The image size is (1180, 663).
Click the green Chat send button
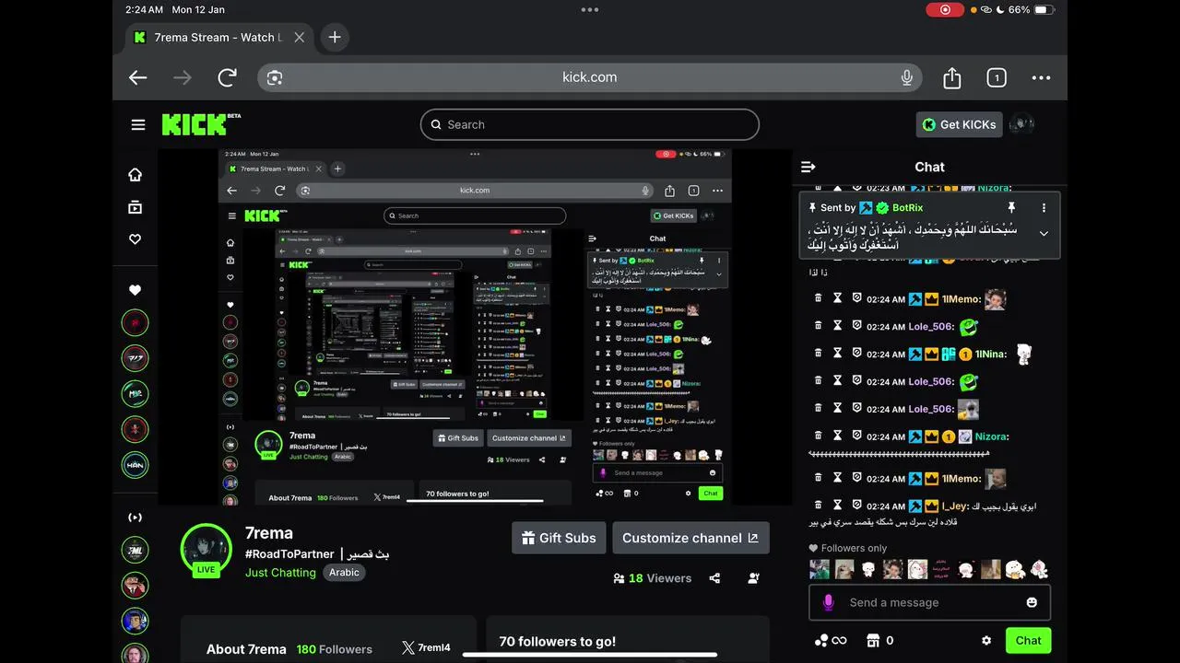1028,640
